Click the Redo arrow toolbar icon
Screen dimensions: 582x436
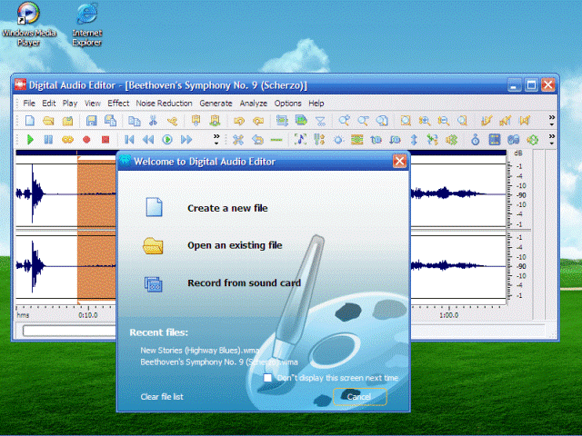pos(258,121)
